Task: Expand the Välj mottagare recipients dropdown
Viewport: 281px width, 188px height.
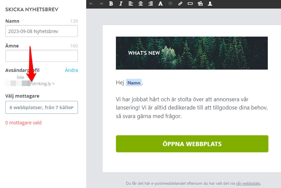Action: tap(42, 108)
